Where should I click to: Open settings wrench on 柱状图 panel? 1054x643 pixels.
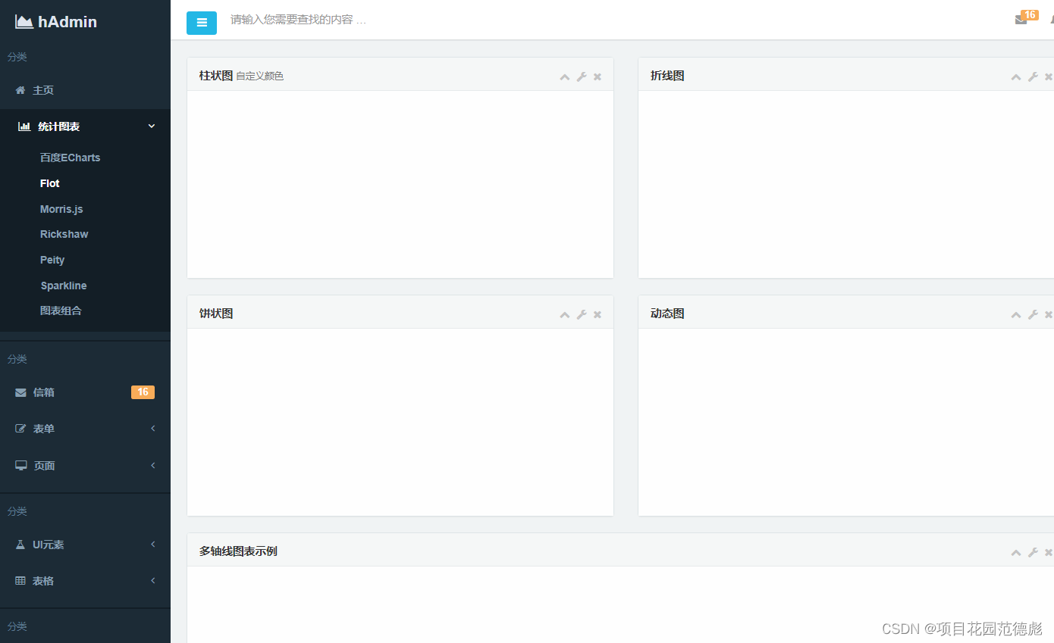582,76
